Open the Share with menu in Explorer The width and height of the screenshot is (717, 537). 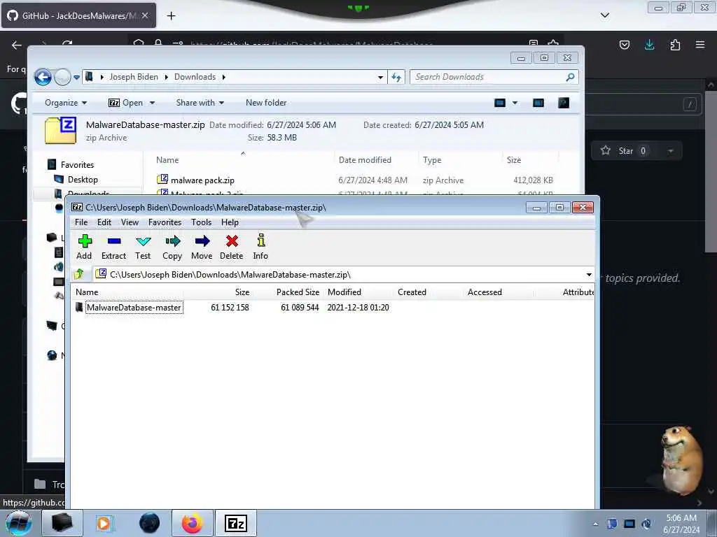(x=200, y=103)
